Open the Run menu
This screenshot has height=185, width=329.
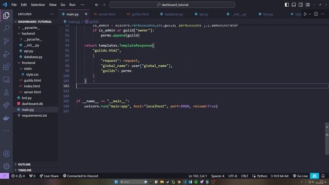(72, 5)
